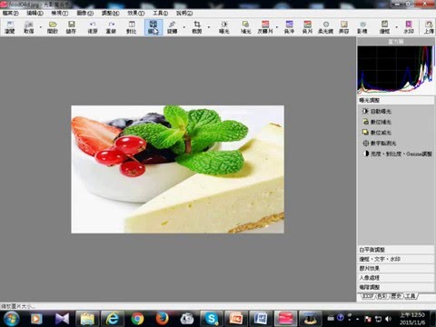This screenshot has width=436, height=327.
Task: Click 數位減光 in the exposure panel
Action: 377,133
